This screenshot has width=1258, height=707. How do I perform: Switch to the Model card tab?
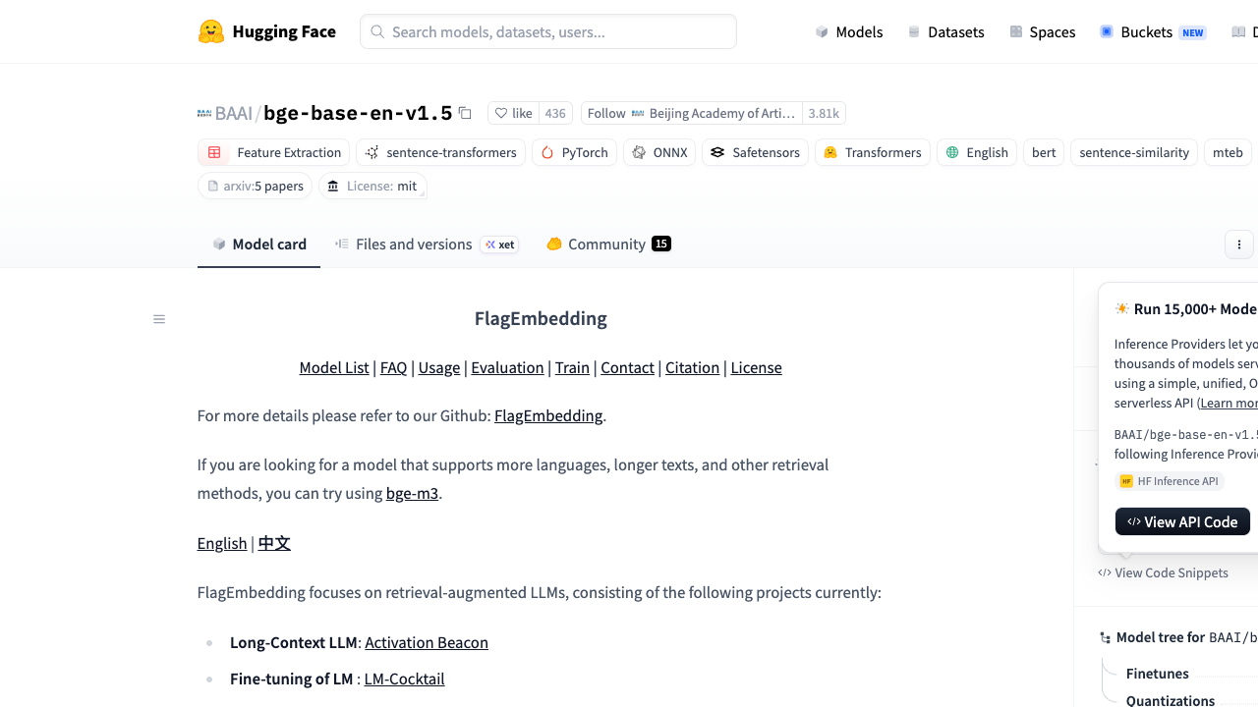tap(258, 245)
